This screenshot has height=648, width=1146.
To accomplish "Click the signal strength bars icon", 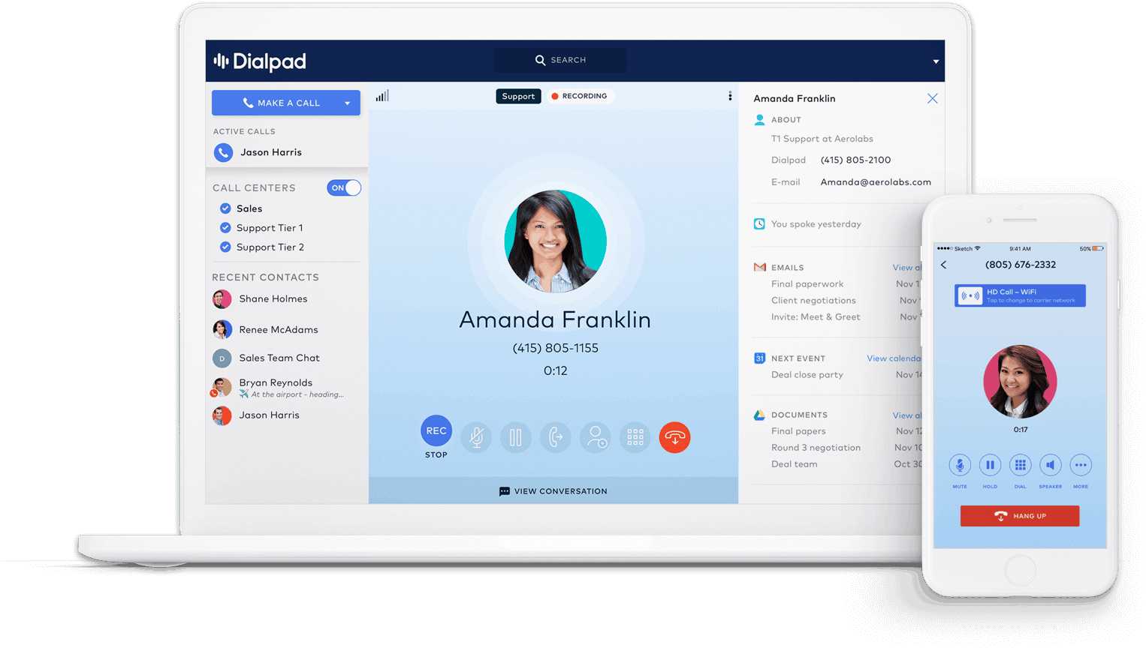I will click(x=382, y=96).
